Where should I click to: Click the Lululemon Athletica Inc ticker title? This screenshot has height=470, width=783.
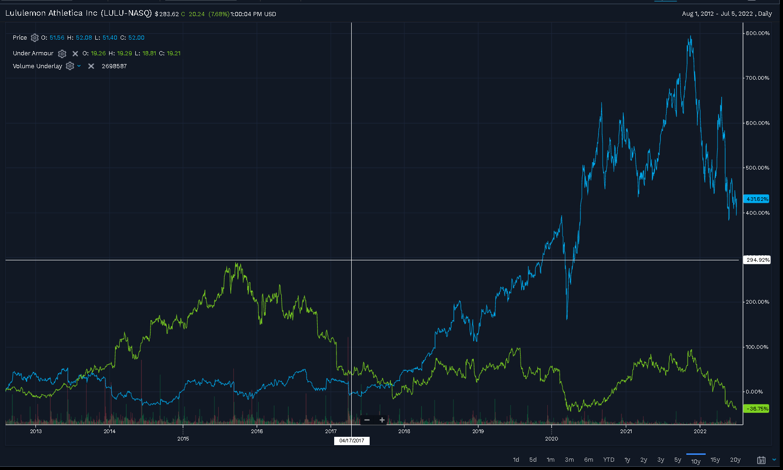[x=78, y=13]
